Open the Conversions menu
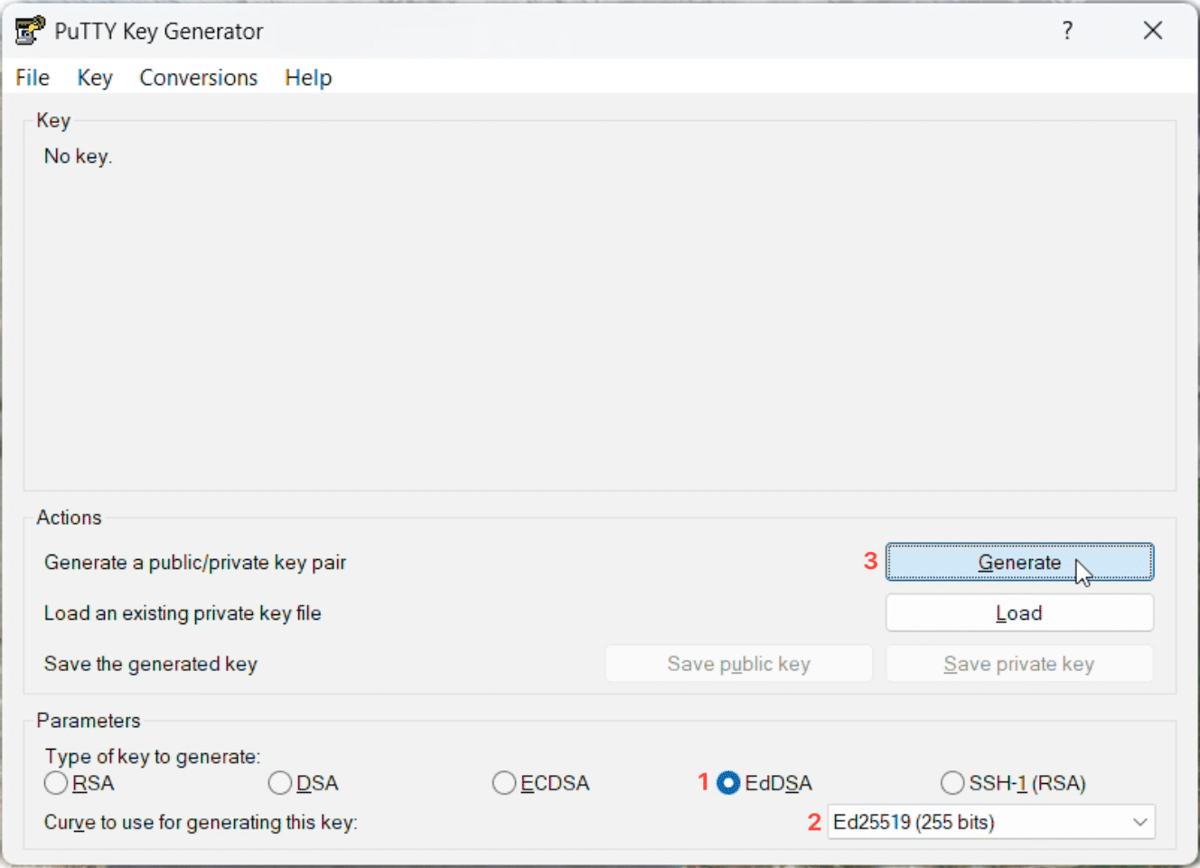The height and width of the screenshot is (868, 1200). 198,78
